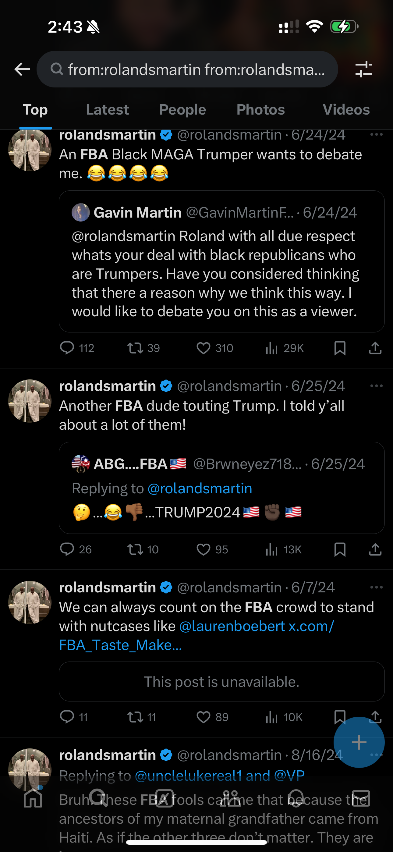Bookmark the 6/24/24 Black MAGA post
Image resolution: width=393 pixels, height=852 pixels.
click(340, 348)
